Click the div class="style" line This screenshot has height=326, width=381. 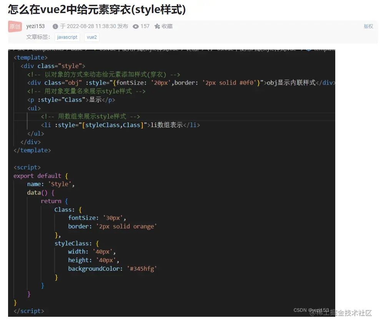[x=53, y=66]
